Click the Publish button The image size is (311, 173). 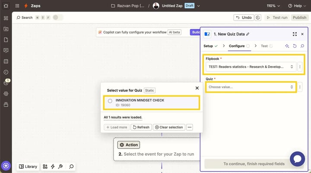click(299, 18)
